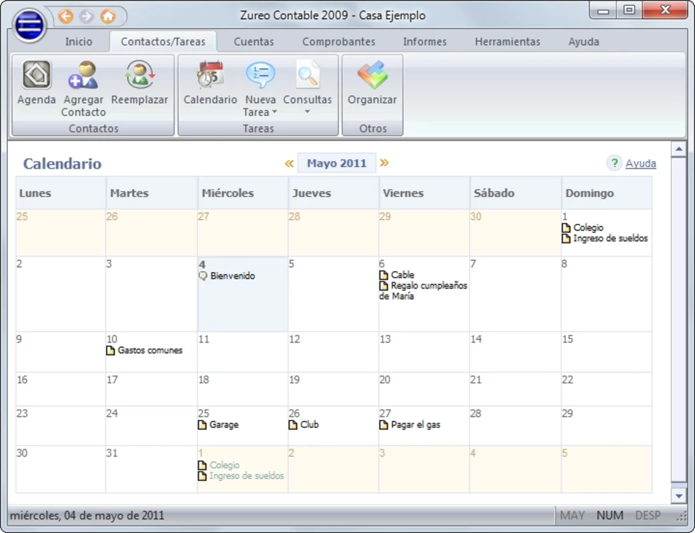695x533 pixels.
Task: Click the Nueva Tarea speech bubble icon
Action: click(260, 75)
